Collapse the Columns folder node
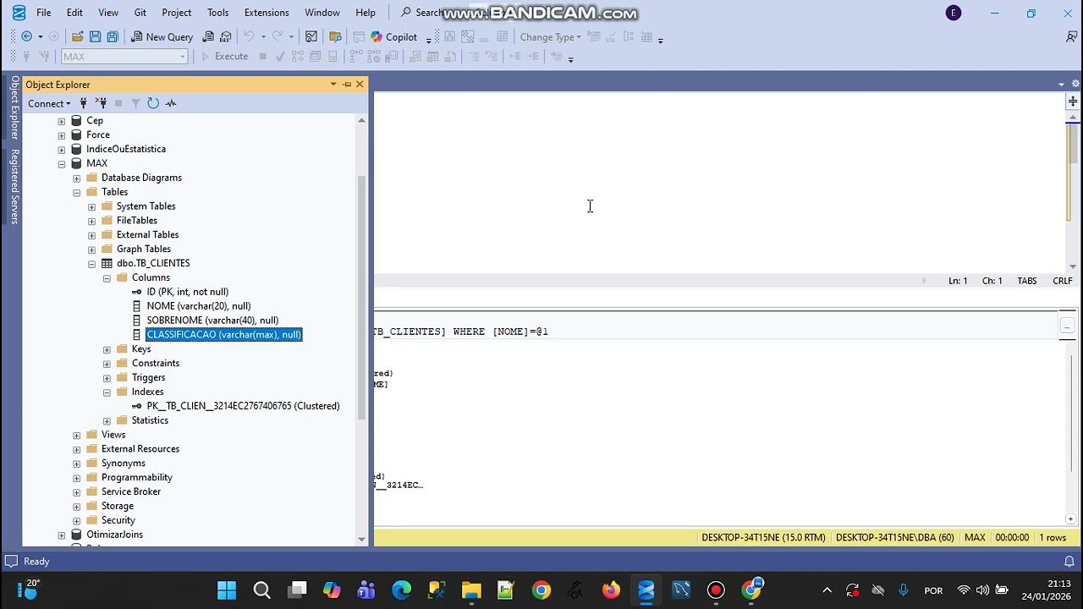This screenshot has height=609, width=1083. [x=107, y=278]
